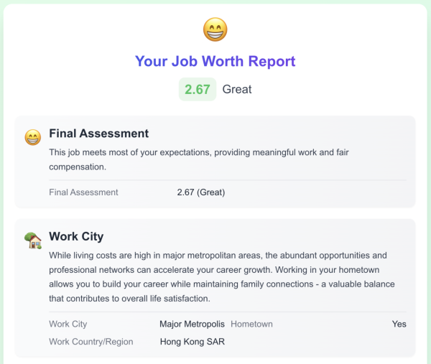Image resolution: width=431 pixels, height=364 pixels.
Task: Select the Major Metropolis value
Action: tap(192, 324)
